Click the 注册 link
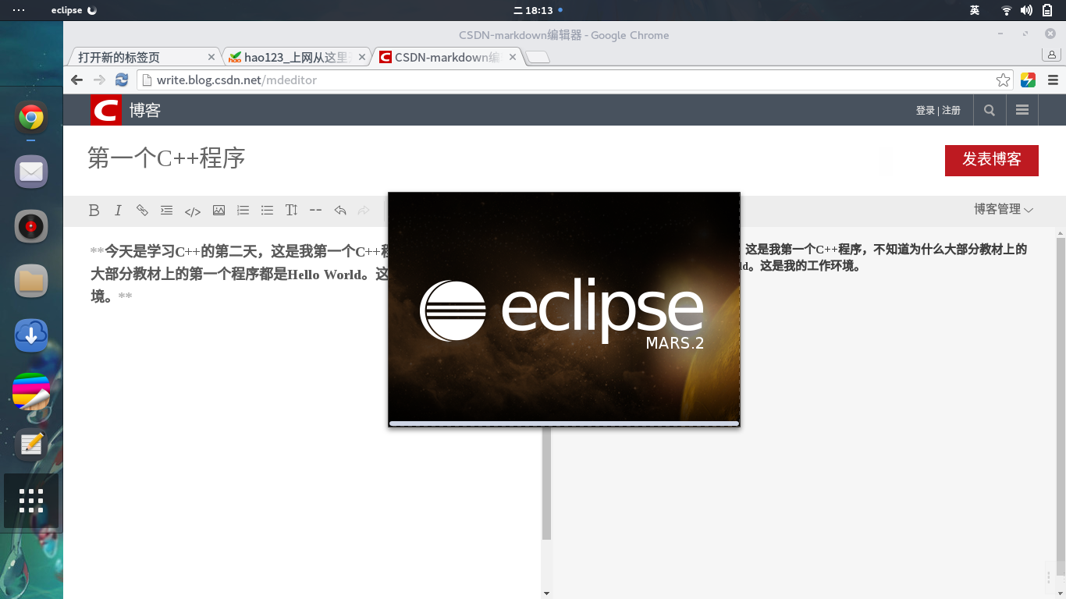The height and width of the screenshot is (599, 1066). [951, 110]
